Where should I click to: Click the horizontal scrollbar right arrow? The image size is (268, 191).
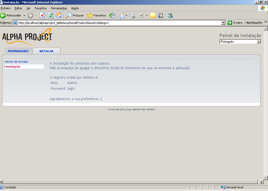click(261, 182)
